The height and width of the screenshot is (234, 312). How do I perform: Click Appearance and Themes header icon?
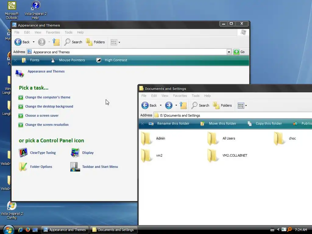20,73
